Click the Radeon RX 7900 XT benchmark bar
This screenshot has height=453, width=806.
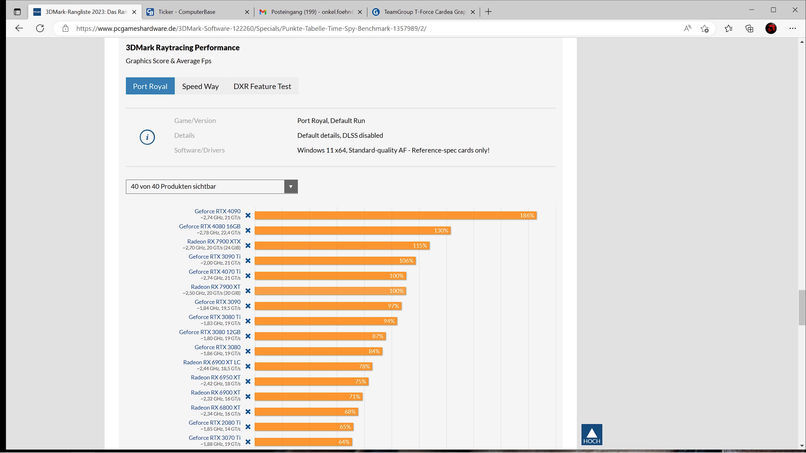(x=330, y=291)
